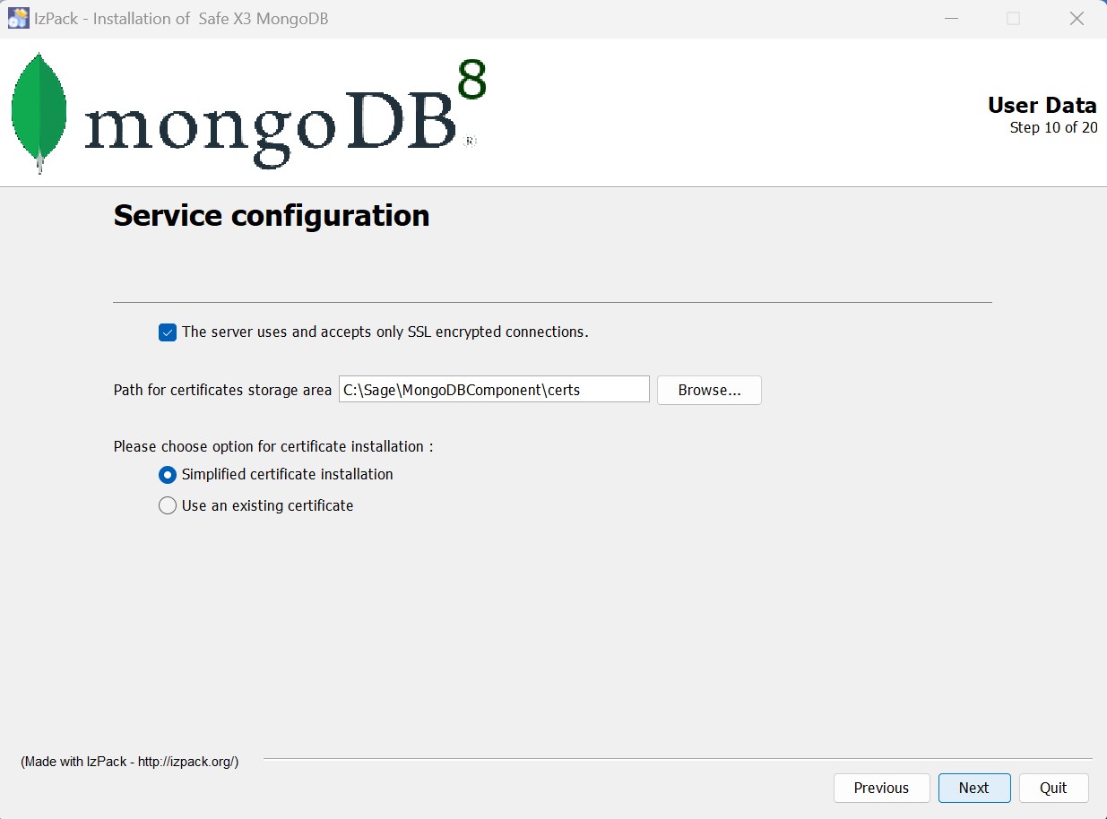1107x819 pixels.
Task: Quit the MongoDB installer
Action: [1053, 788]
